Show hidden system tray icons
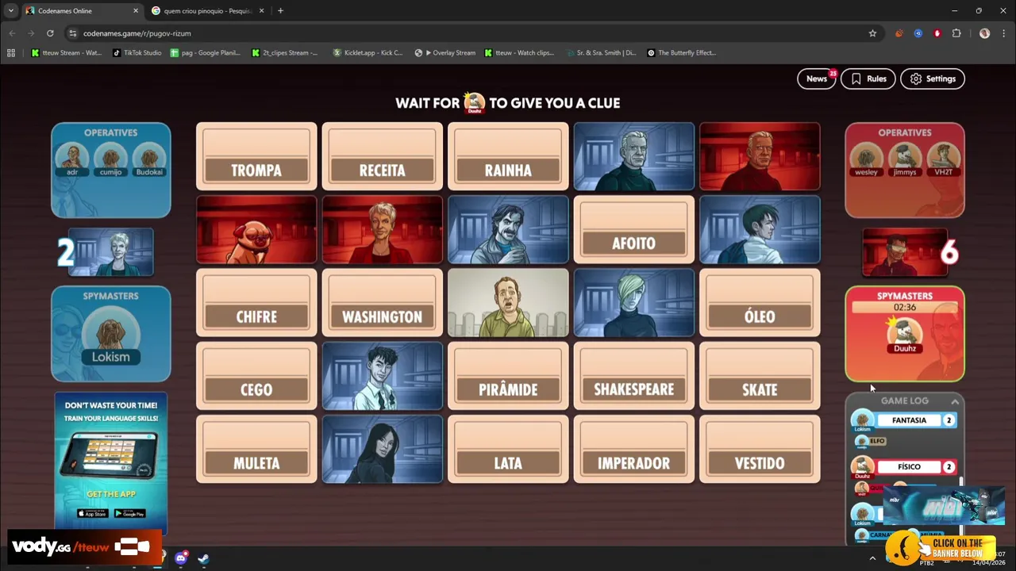 pyautogui.click(x=872, y=558)
